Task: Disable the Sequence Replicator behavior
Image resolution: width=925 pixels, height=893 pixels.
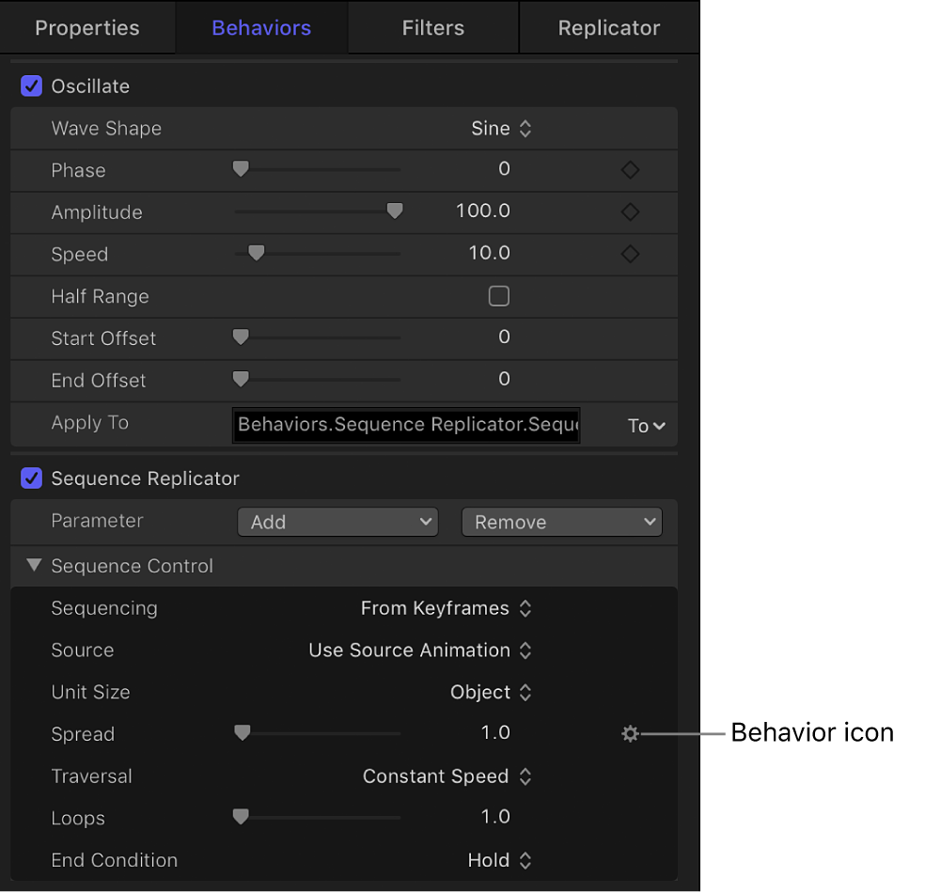Action: point(31,478)
